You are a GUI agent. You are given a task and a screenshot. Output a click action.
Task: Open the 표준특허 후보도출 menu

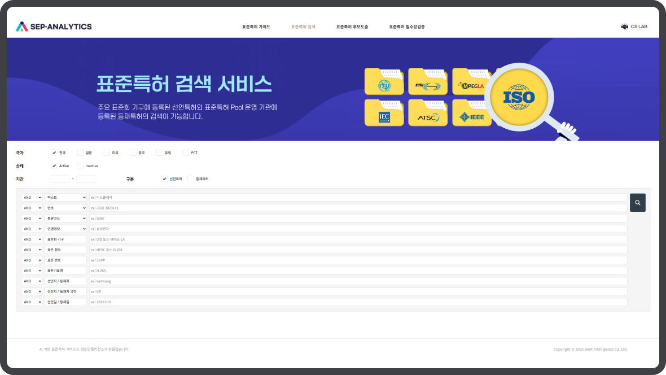(352, 27)
